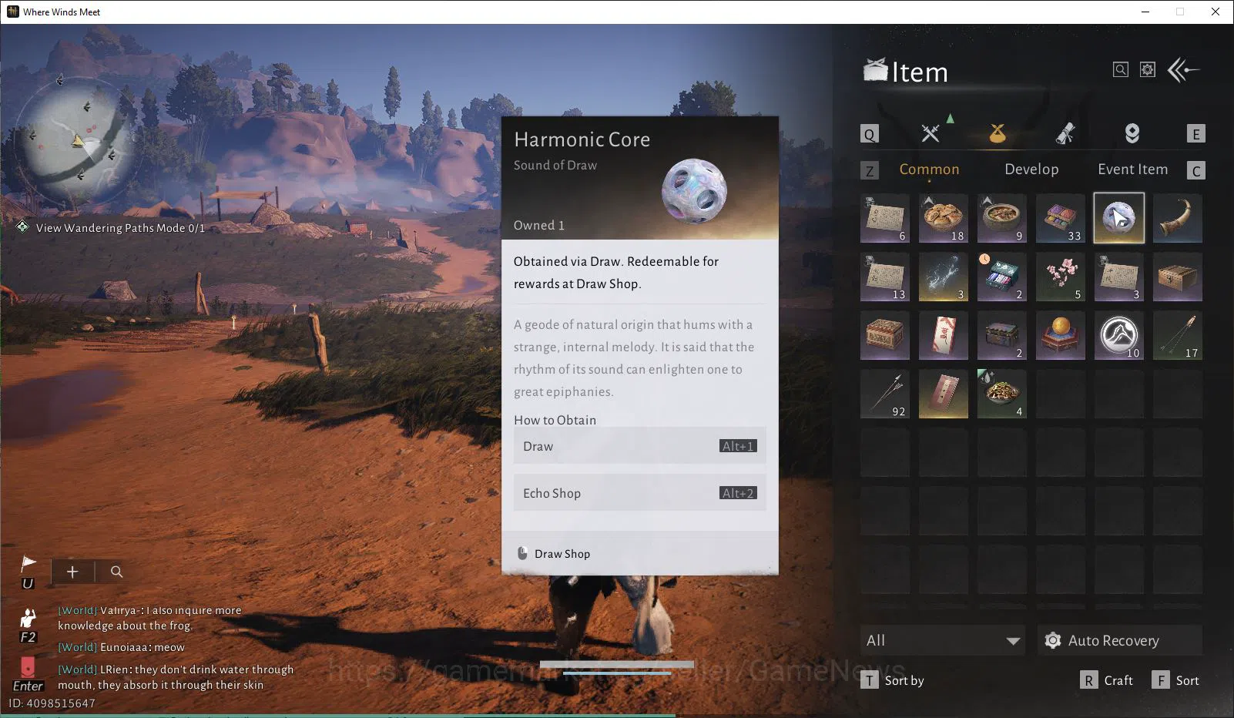Switch to the Event Item tab

tap(1132, 169)
